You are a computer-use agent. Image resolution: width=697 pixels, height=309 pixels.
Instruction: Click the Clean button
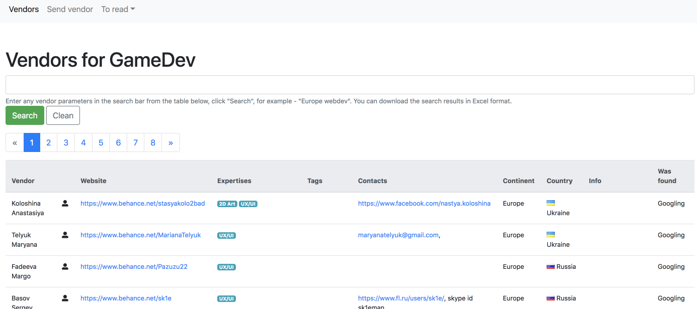(x=63, y=115)
